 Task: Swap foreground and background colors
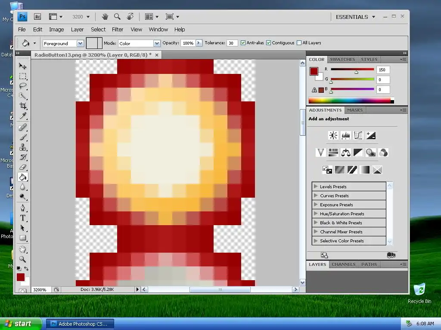click(x=26, y=269)
